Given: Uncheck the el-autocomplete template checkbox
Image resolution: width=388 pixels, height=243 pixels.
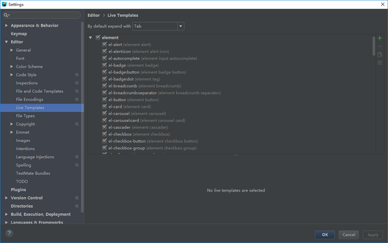Looking at the screenshot, I should coord(104,58).
